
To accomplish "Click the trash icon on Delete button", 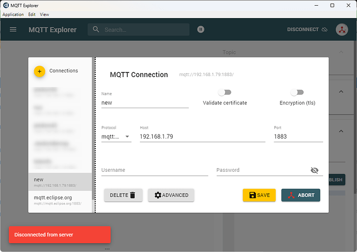I will coord(132,195).
